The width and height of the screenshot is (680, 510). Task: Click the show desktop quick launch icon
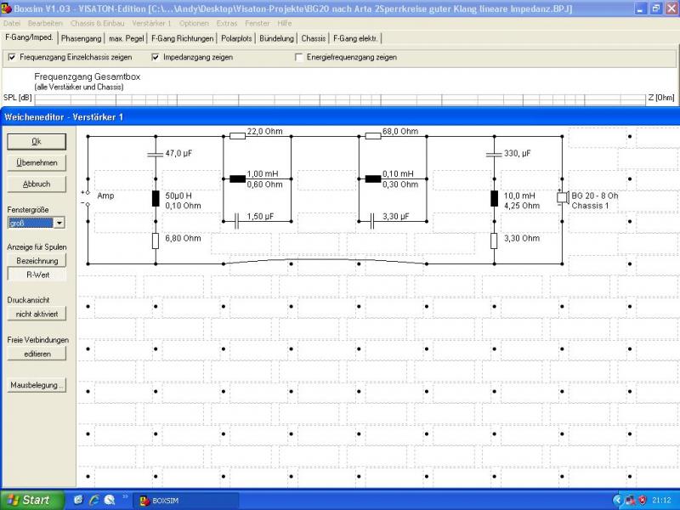[78, 500]
